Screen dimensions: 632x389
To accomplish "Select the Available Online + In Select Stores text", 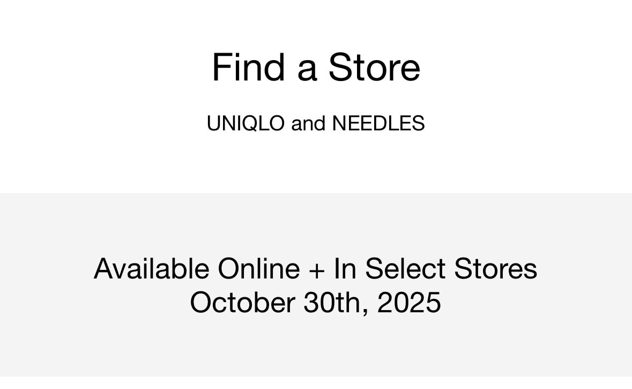I will [315, 268].
